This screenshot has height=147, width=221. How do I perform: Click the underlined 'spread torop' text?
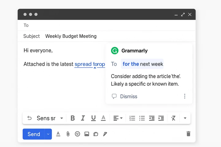coord(90,64)
